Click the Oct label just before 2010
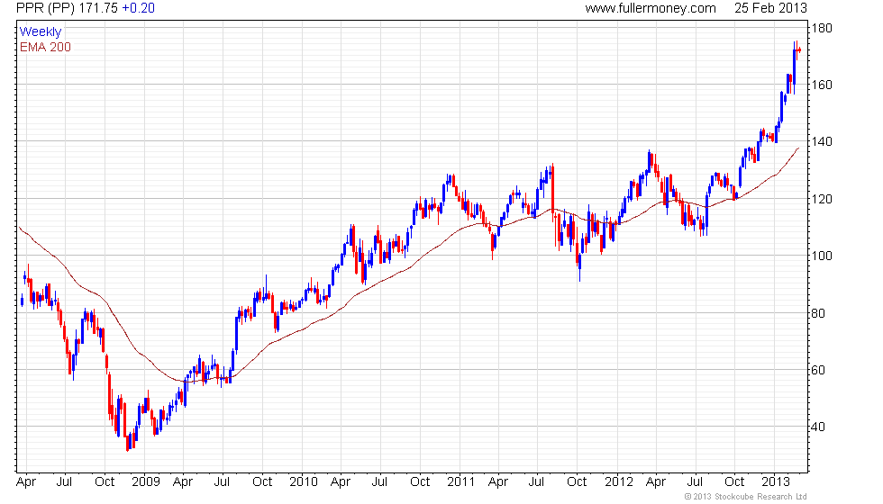 coord(262,482)
